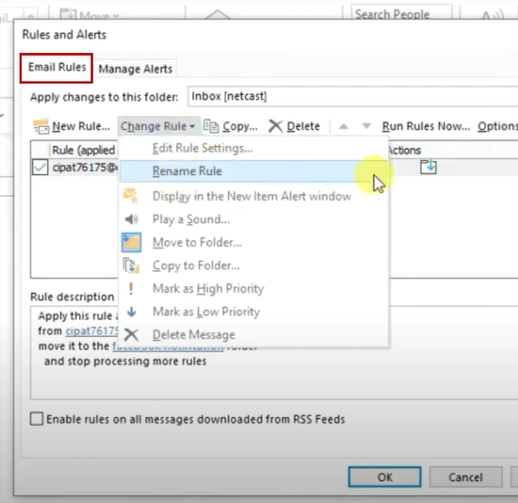Move rule down with the down arrow
This screenshot has width=518, height=503.
(x=367, y=126)
